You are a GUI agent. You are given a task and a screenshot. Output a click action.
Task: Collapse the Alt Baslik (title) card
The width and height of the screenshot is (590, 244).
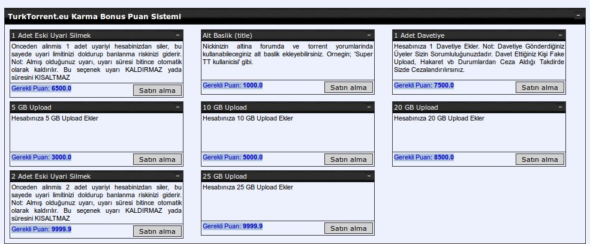pos(369,35)
